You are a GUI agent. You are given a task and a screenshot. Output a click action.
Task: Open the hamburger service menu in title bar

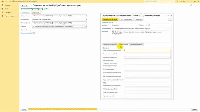pos(7,2)
